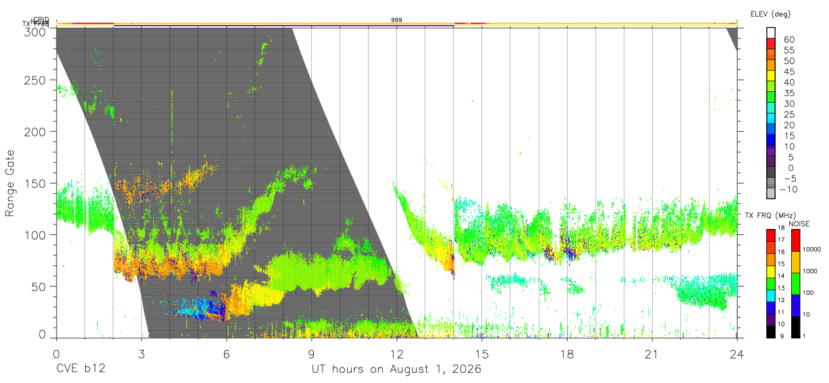The width and height of the screenshot is (829, 383).
Task: Select the green NOISE colorbar segment below 1000
Action: tap(795, 284)
